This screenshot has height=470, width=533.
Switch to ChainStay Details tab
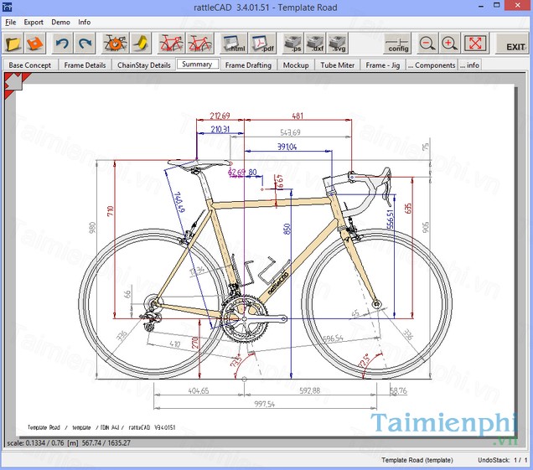[143, 65]
